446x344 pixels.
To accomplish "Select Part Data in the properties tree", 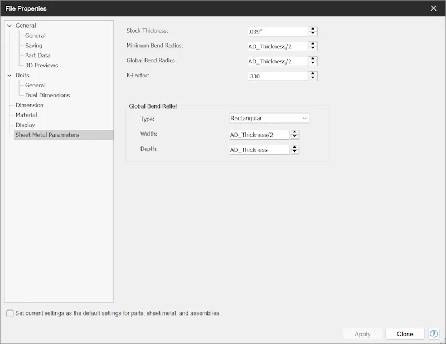I will [37, 56].
